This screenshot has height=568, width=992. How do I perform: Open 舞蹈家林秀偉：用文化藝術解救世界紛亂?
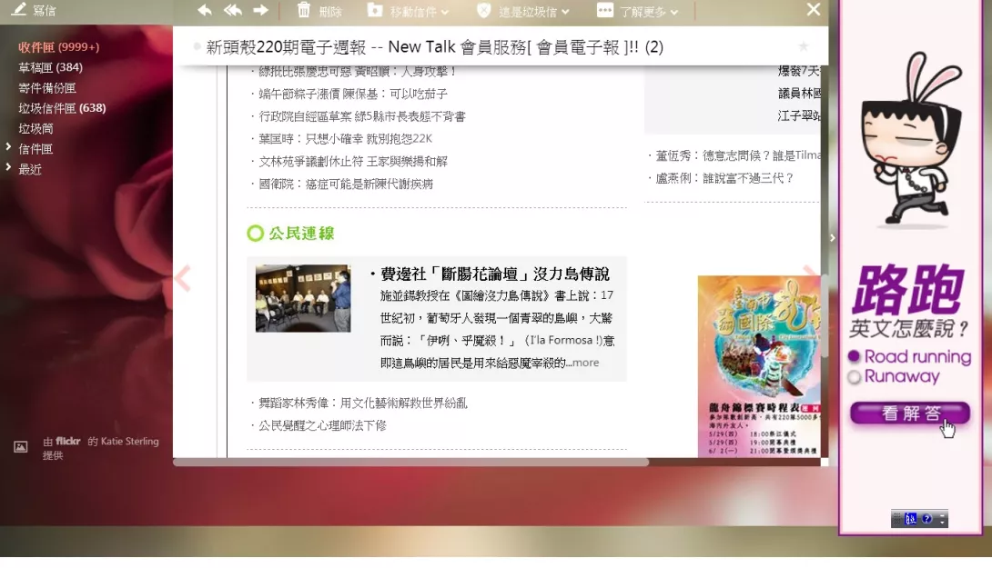coord(363,404)
